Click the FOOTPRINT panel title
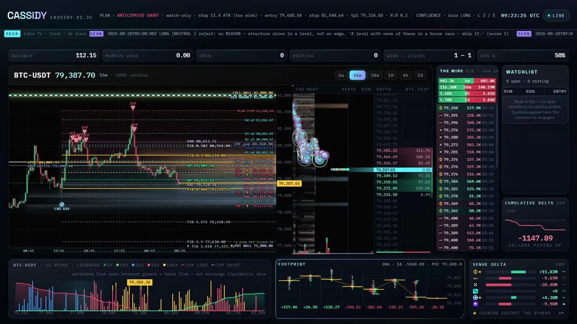Image resolution: width=577 pixels, height=324 pixels. pyautogui.click(x=293, y=264)
